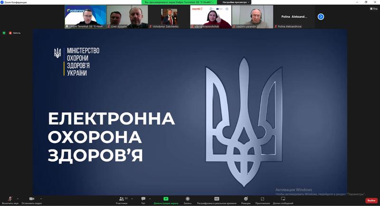Click the Запись record button in toolbar

click(x=188, y=201)
